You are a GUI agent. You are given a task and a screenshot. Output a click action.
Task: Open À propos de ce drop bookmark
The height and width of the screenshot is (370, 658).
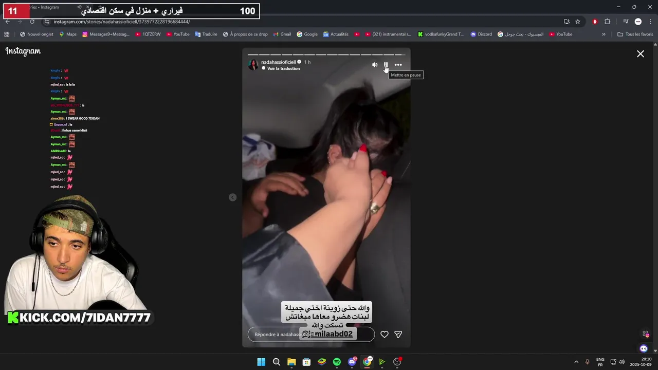coord(245,34)
